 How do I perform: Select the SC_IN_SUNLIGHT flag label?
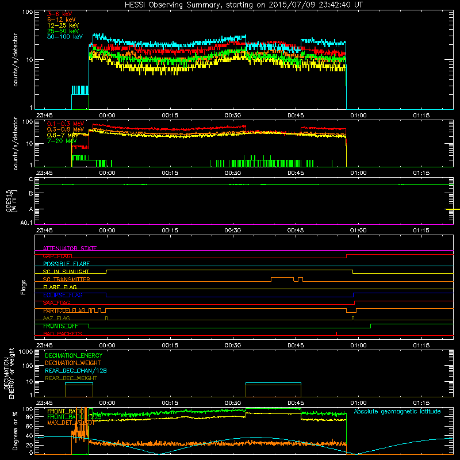(66, 271)
